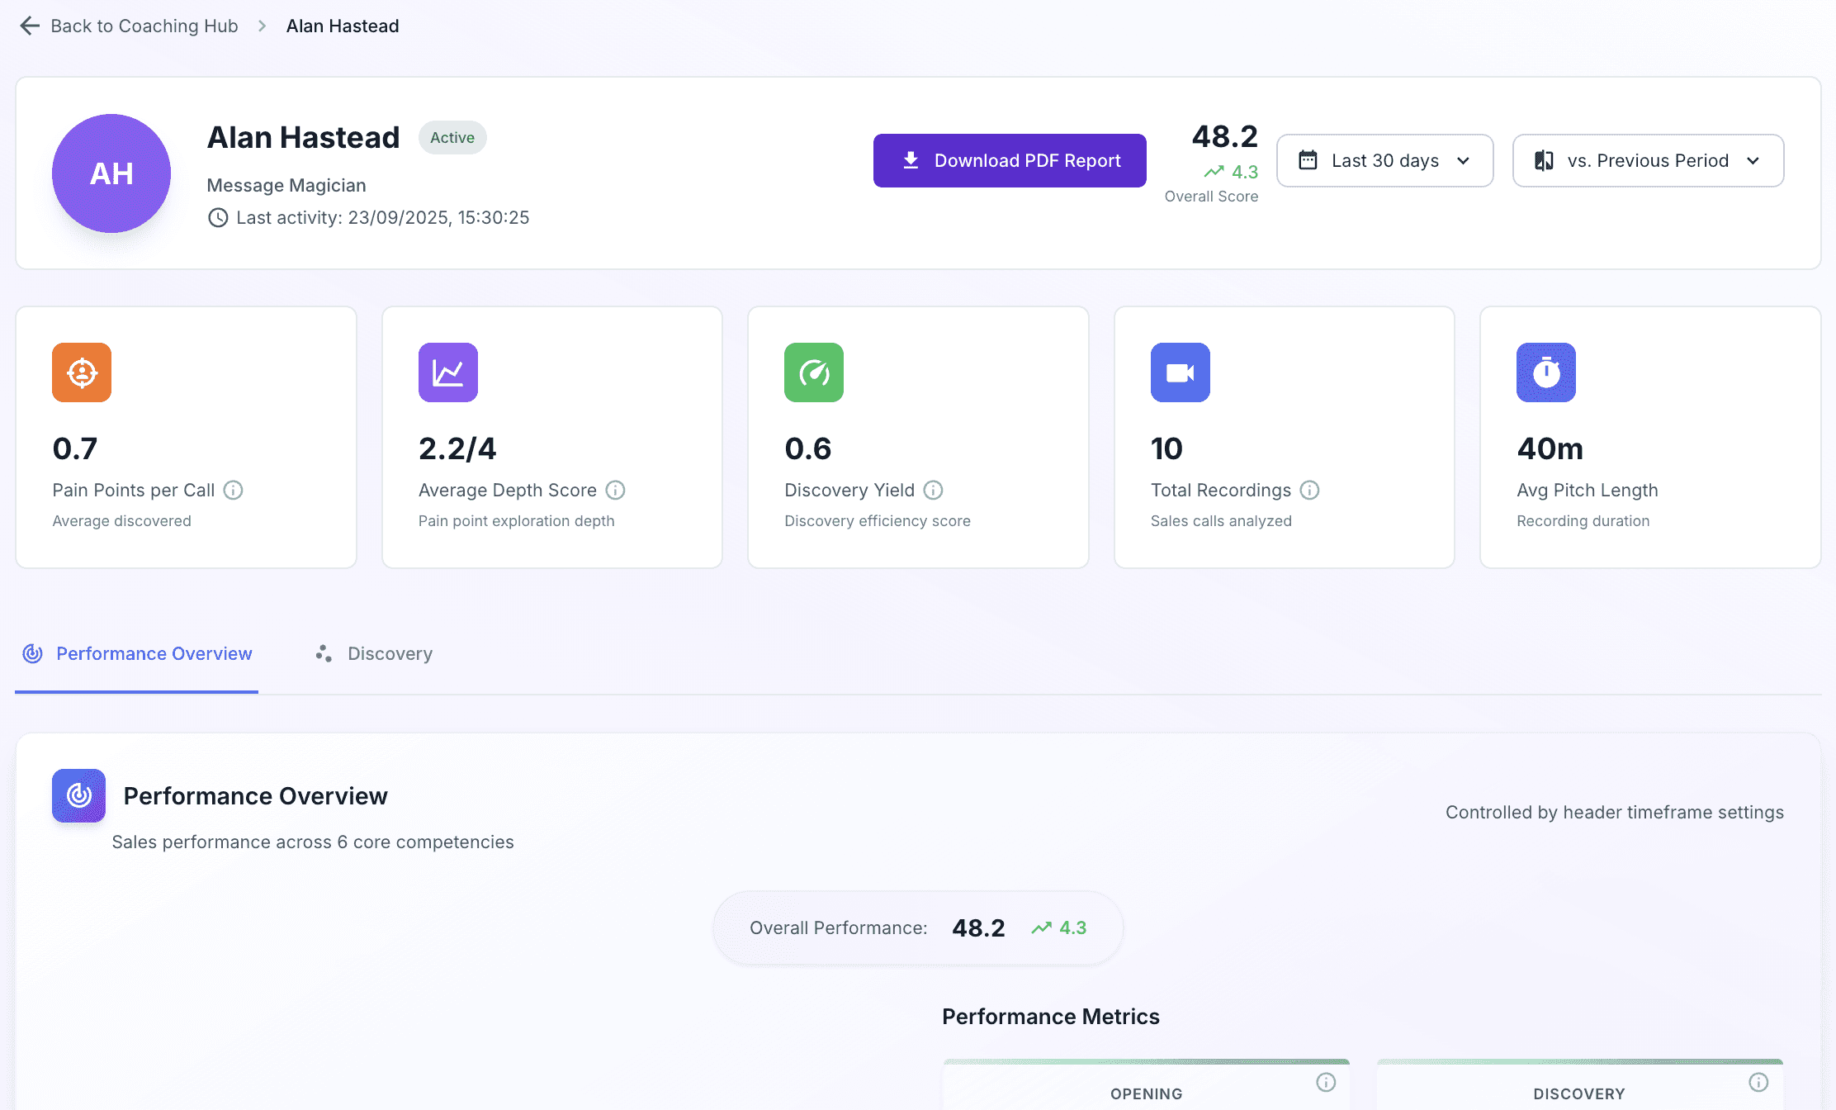The width and height of the screenshot is (1836, 1110).
Task: Click info icon beside Pain Points per Call
Action: point(234,491)
